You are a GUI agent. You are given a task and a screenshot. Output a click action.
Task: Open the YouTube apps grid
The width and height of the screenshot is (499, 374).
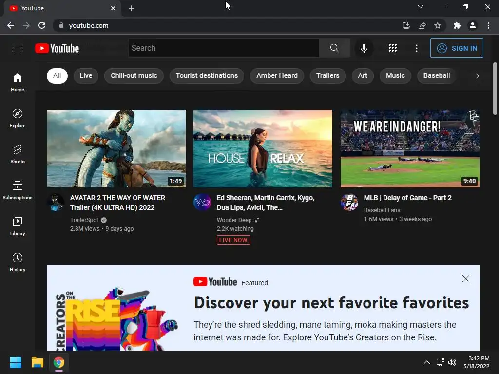393,48
